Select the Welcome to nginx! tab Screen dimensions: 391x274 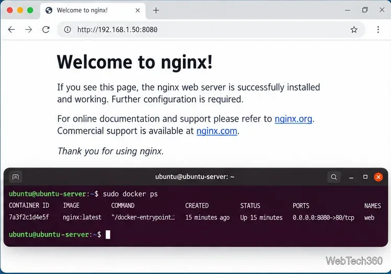coord(93,11)
